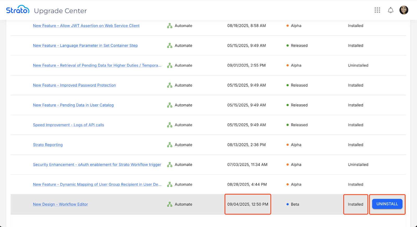Open Improved Password Protection feature link
This screenshot has height=227, width=417.
(74, 85)
